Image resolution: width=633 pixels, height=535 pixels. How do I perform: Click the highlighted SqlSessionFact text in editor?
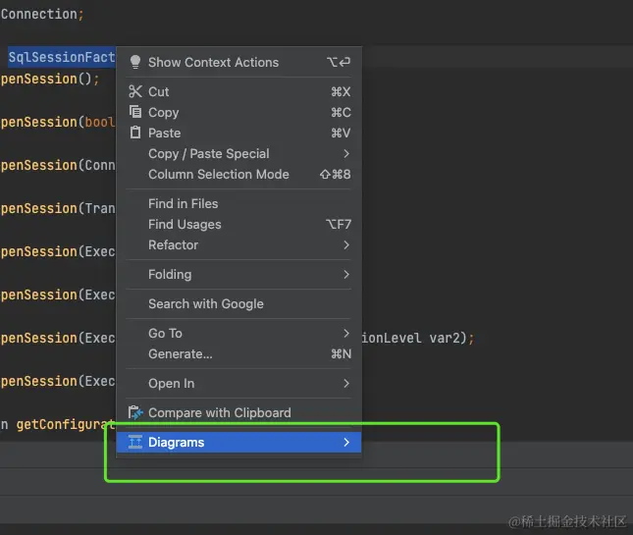(61, 58)
